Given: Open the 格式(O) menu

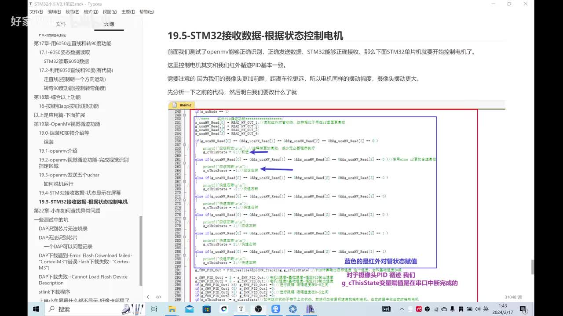Looking at the screenshot, I should 91,12.
